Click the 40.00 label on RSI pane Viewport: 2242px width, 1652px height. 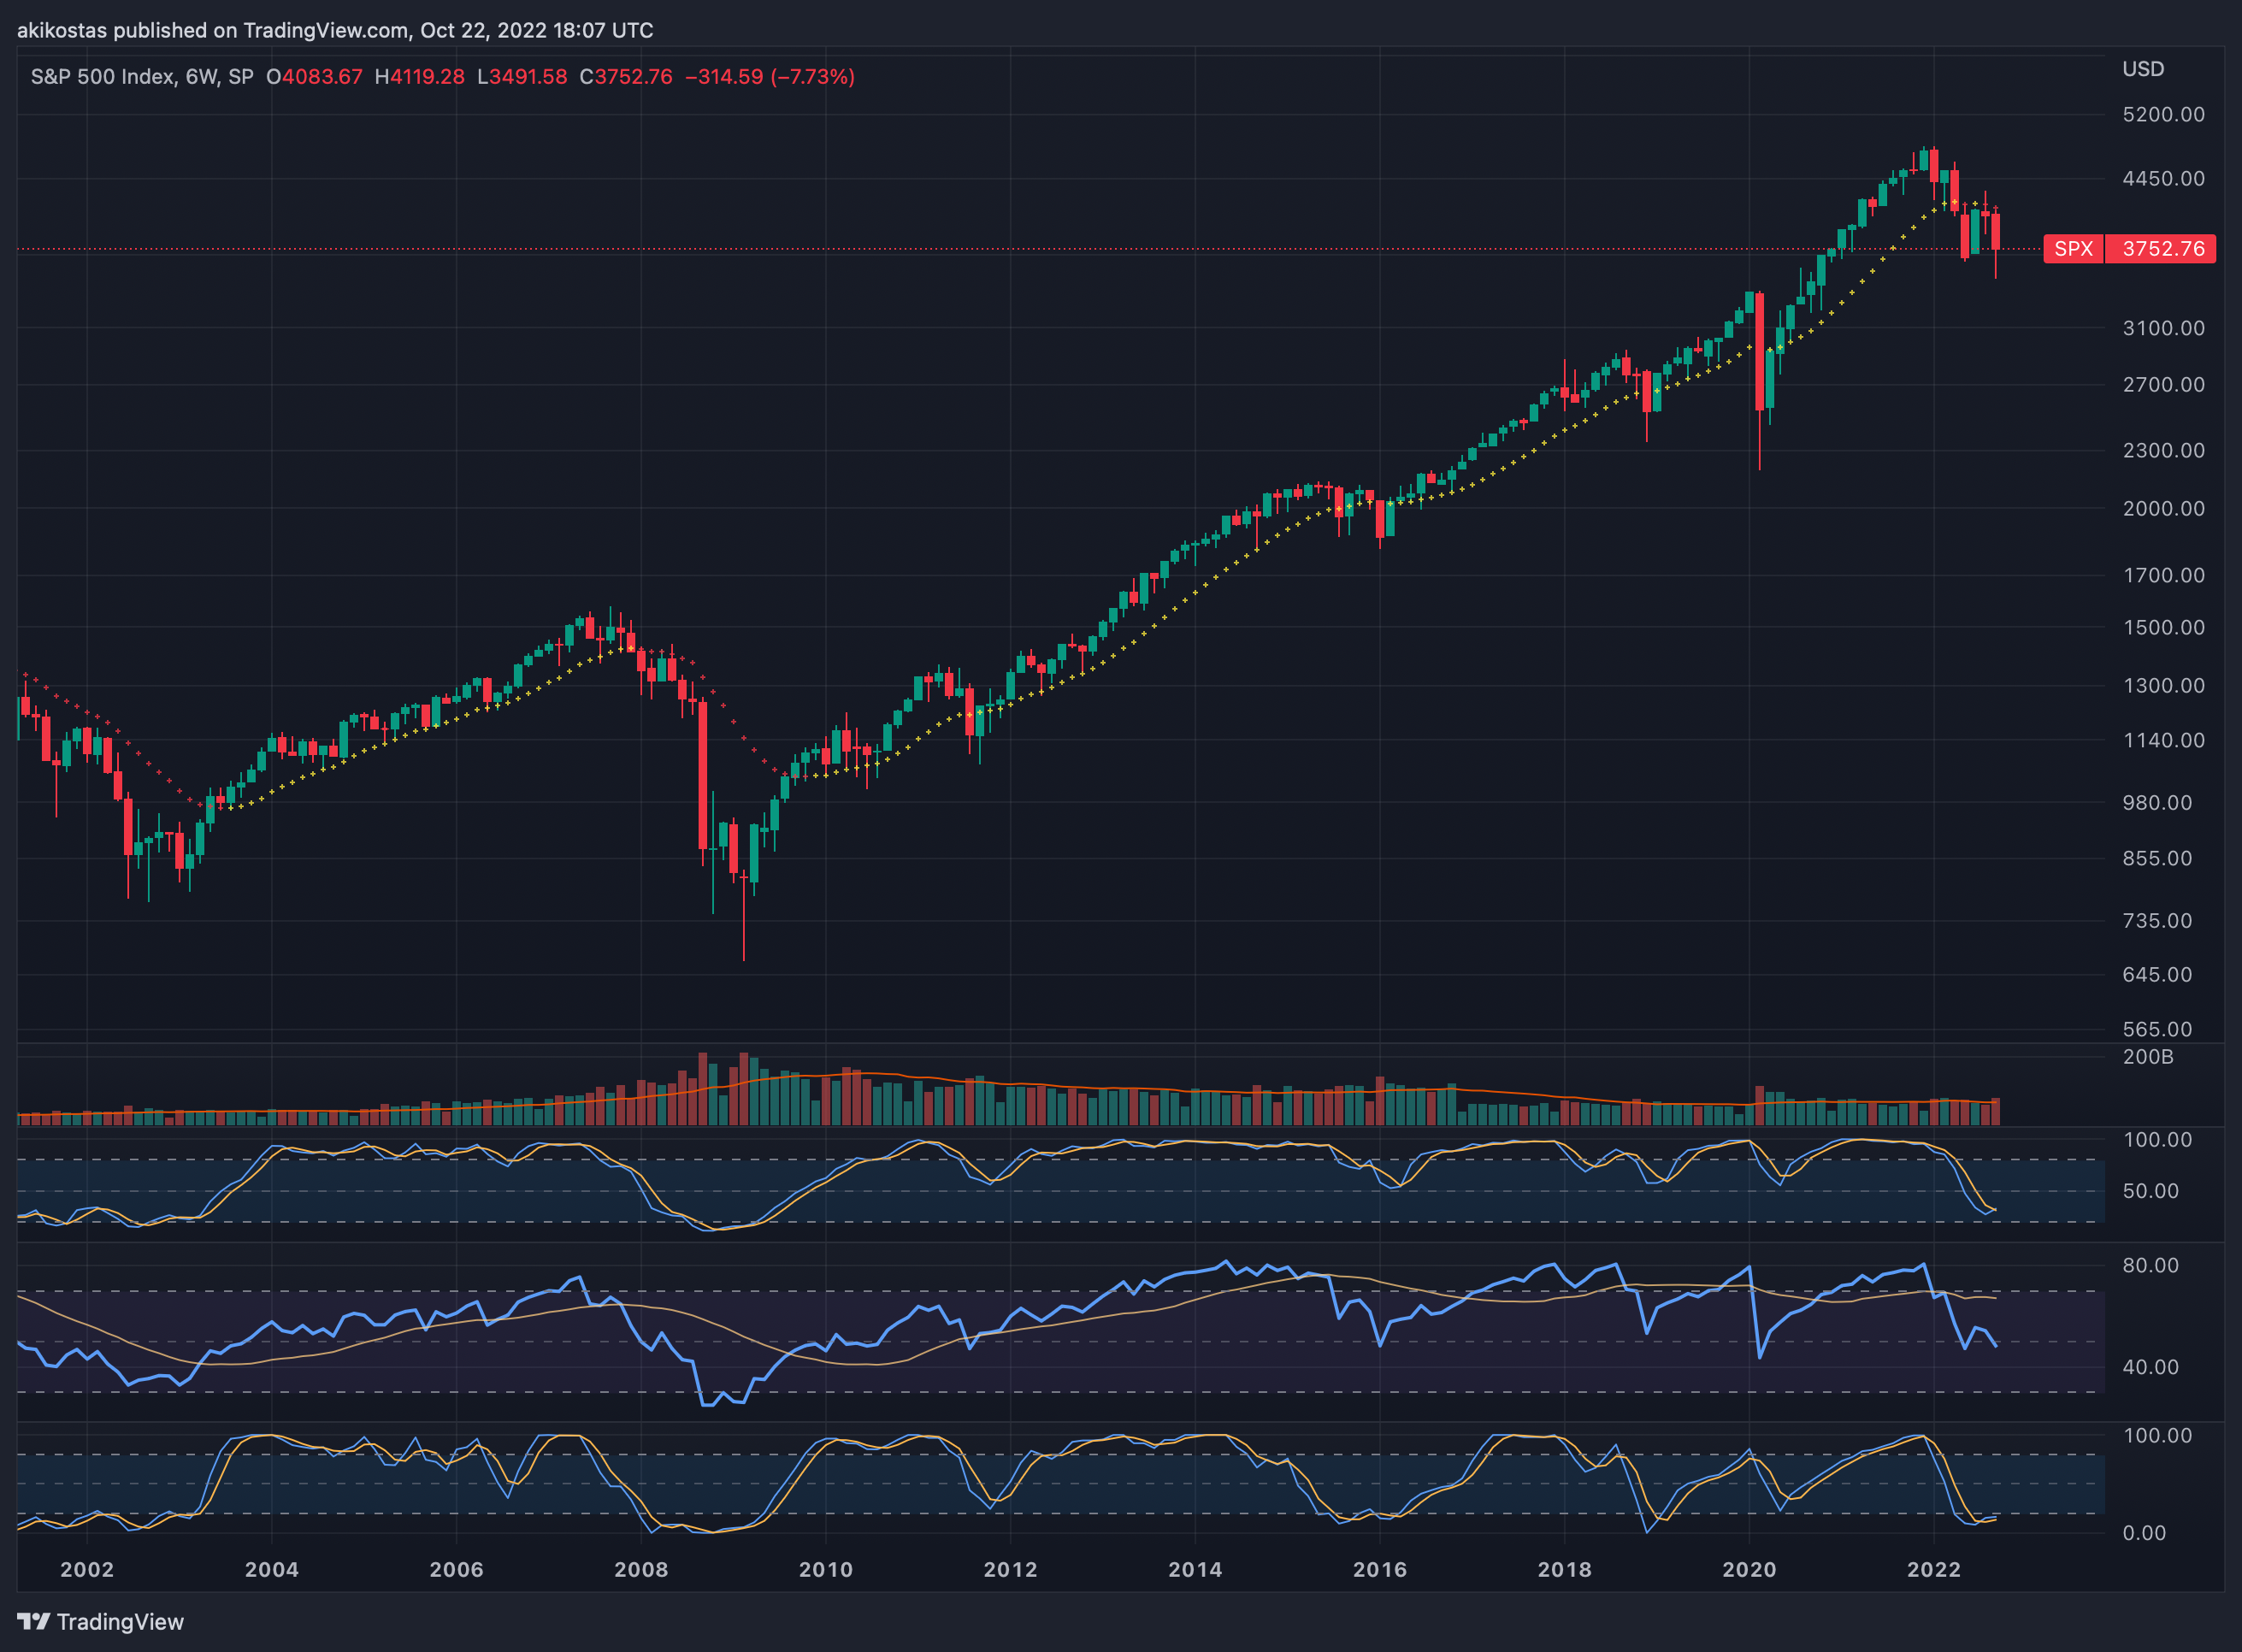point(2150,1368)
